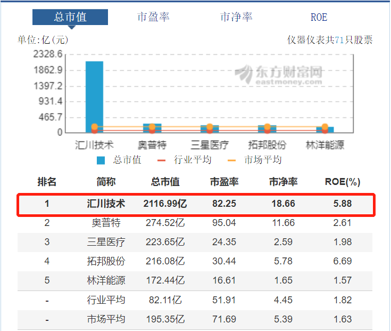This screenshot has height=331, width=391.
Task: Switch to the ROE tab
Action: point(319,17)
